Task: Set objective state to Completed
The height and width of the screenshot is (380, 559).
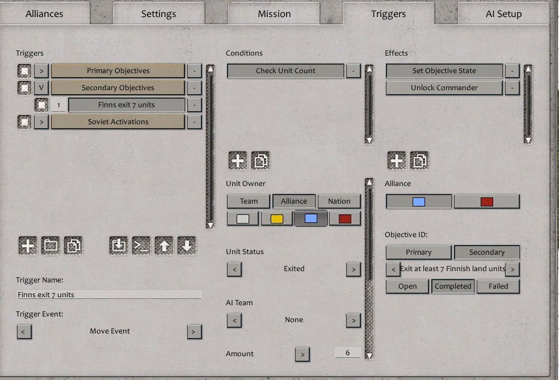Action: [452, 286]
